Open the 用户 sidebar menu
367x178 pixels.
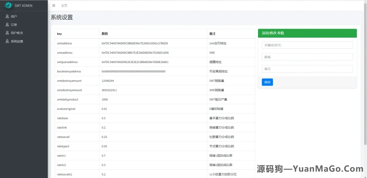(x=24, y=16)
